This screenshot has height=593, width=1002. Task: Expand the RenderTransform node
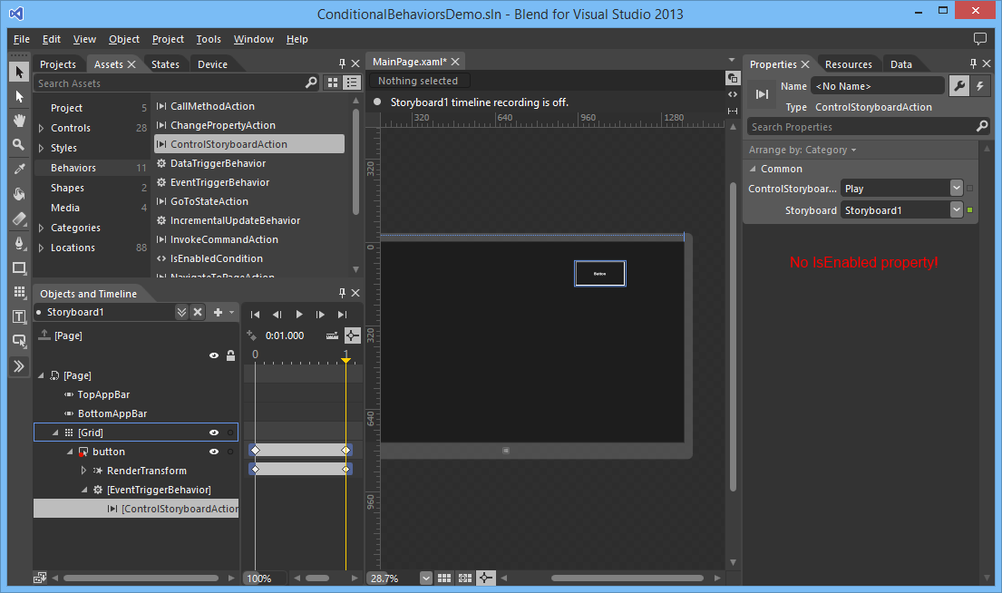point(83,471)
